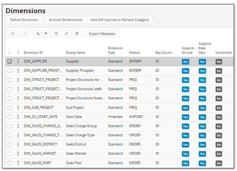The height and width of the screenshot is (171, 237).
Task: Toggle the select-all checkmark in table header
Action: coord(10,52)
